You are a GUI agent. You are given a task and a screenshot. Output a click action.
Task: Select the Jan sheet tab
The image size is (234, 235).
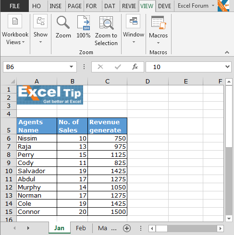[59, 228]
